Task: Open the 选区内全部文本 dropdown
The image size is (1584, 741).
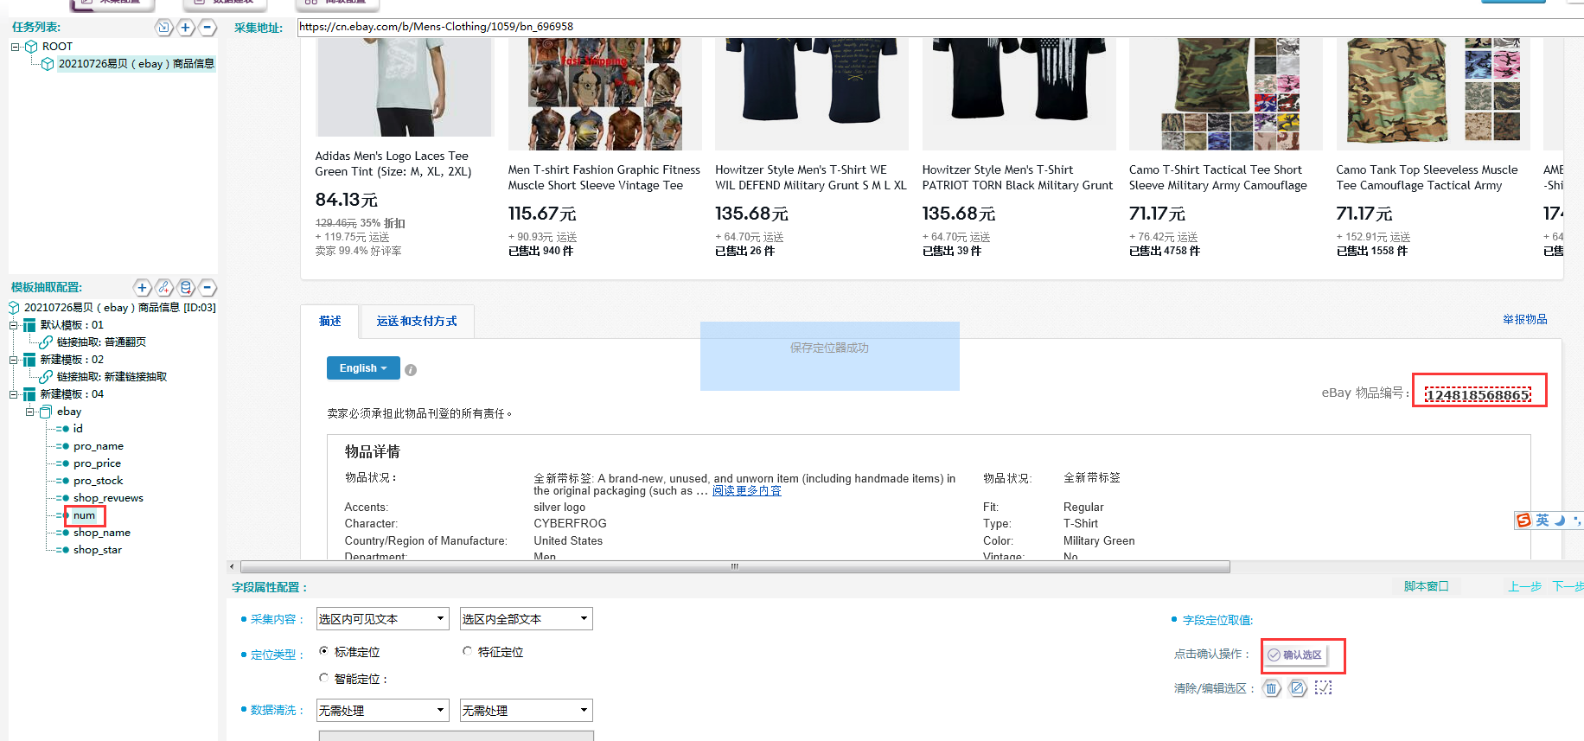Action: pos(526,619)
